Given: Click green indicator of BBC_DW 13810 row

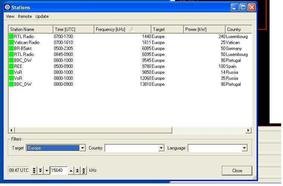Looking at the screenshot, I should 11,84.
